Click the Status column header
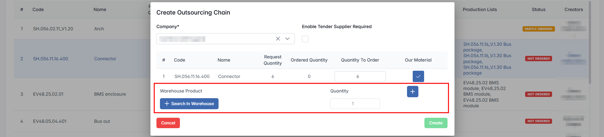Screen dimensions: 604x137 [x=538, y=9]
